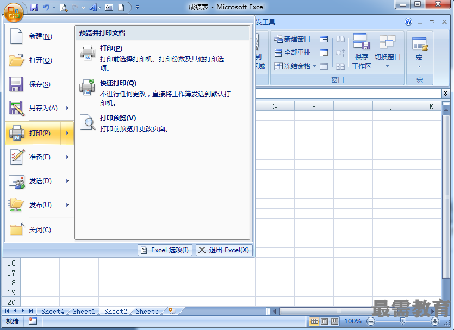This screenshot has width=454, height=330.
Task: Click Save icon in Quick Access Toolbar
Action: click(x=34, y=8)
